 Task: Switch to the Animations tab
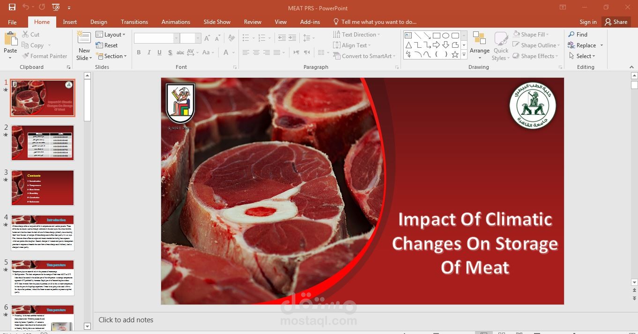pos(176,22)
